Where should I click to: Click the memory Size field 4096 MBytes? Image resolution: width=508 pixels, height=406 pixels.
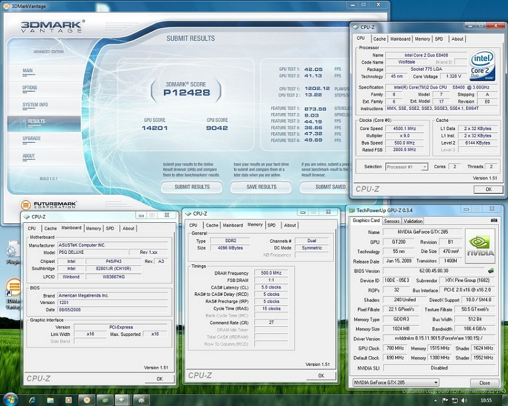(230, 248)
